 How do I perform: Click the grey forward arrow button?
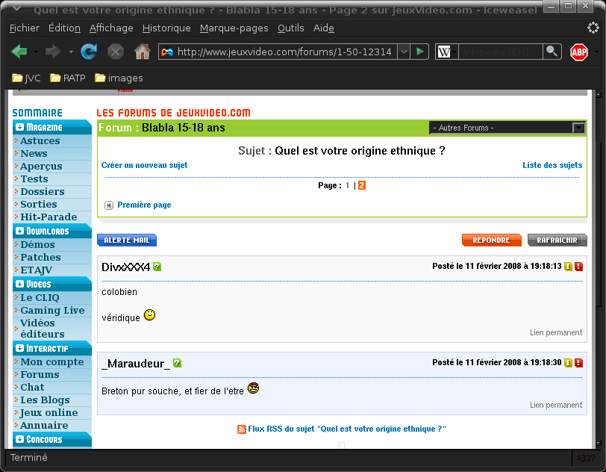click(x=53, y=52)
